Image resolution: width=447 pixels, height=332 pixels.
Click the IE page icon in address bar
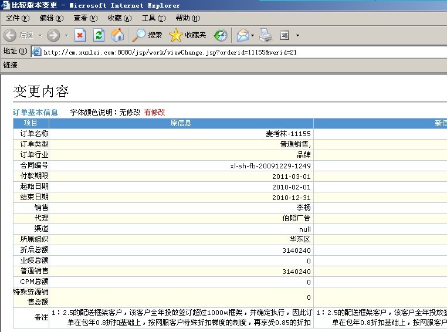click(36, 52)
